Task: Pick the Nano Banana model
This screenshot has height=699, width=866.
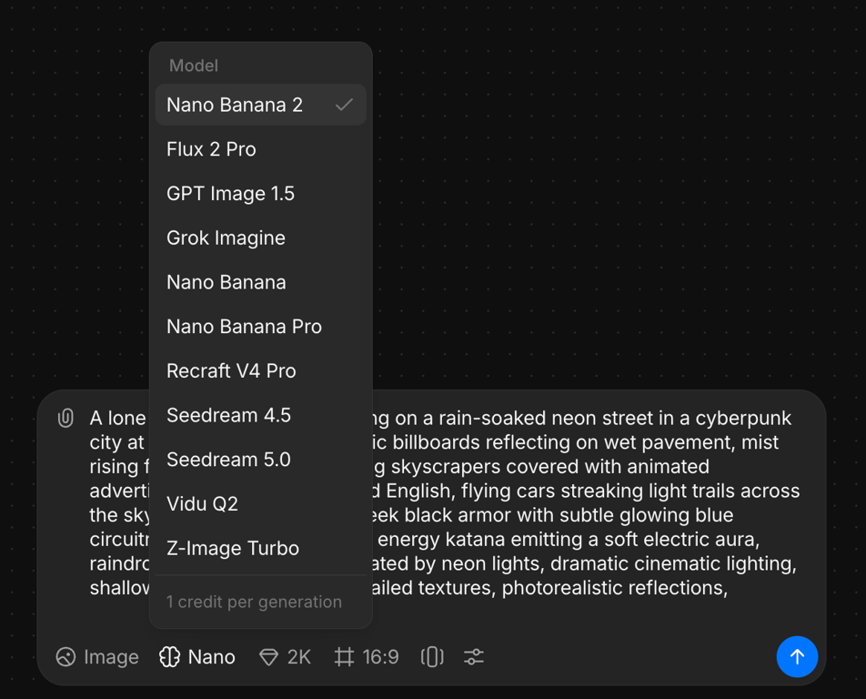Action: (261, 282)
